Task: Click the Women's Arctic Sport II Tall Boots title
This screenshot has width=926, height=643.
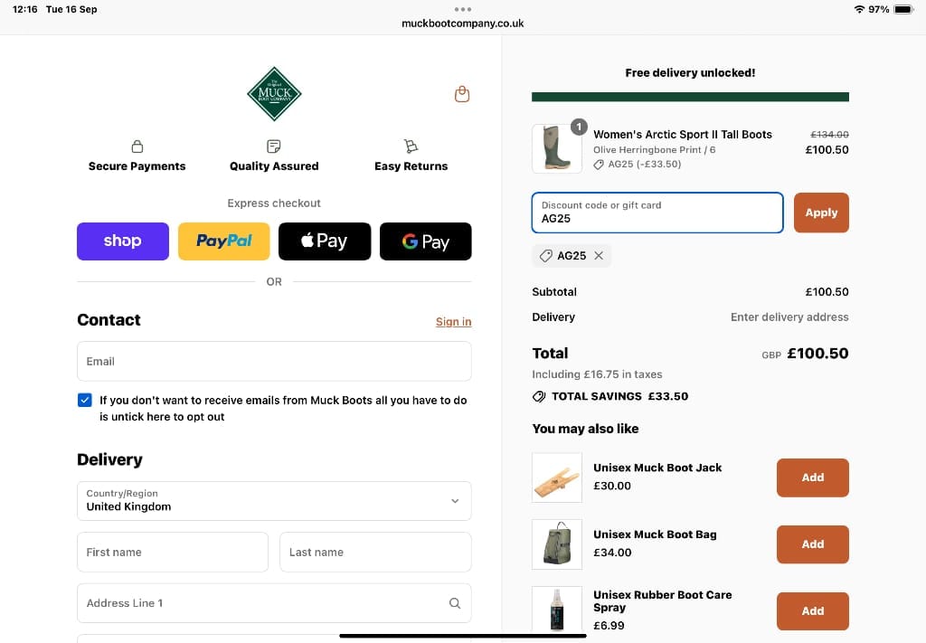Action: pos(683,135)
